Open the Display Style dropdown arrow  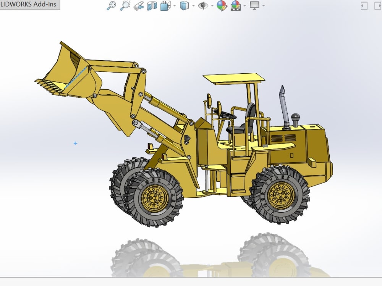193,6
